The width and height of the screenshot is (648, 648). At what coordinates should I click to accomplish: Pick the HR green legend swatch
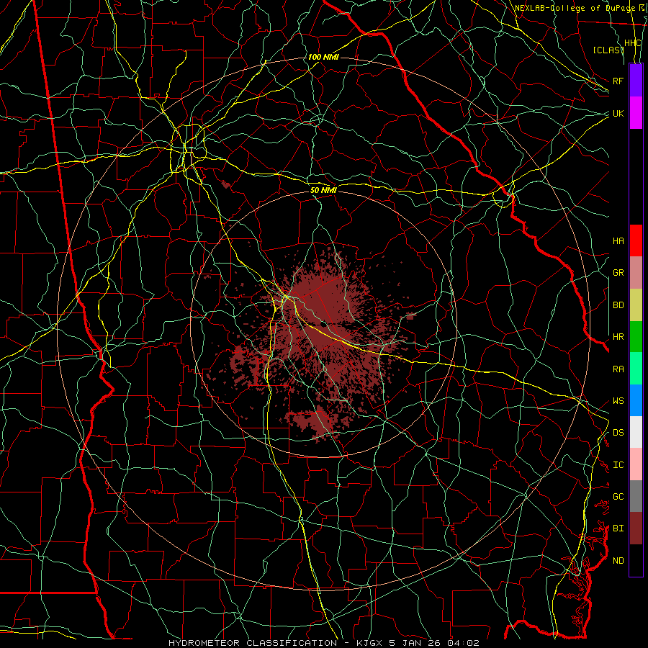click(636, 336)
